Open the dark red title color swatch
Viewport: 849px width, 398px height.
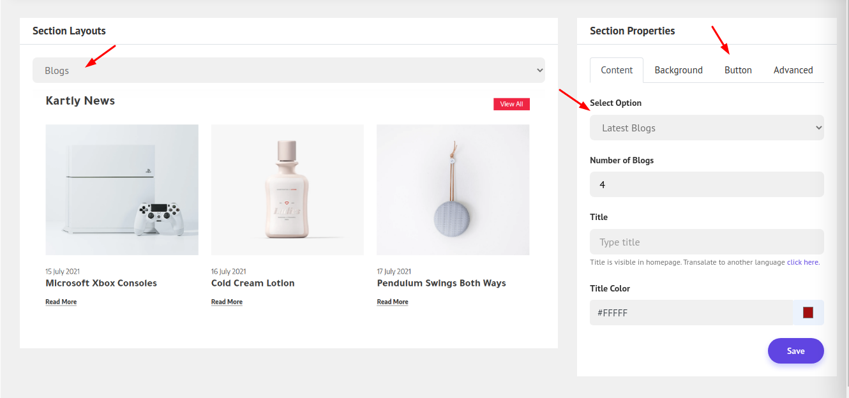point(808,313)
